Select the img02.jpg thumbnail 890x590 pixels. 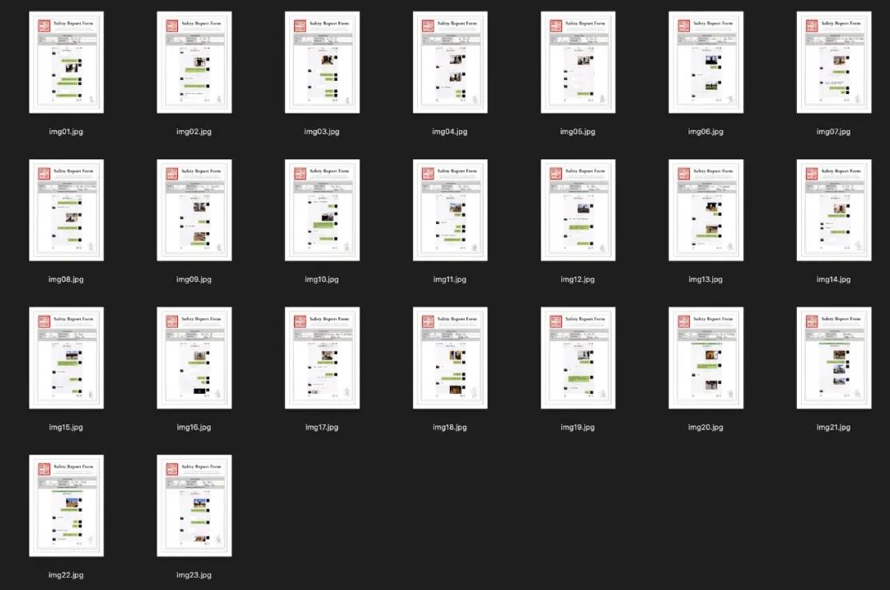(194, 63)
